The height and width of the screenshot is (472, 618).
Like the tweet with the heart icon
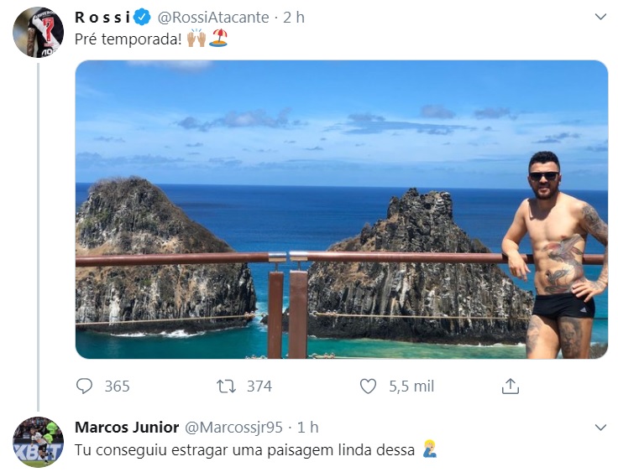(368, 386)
